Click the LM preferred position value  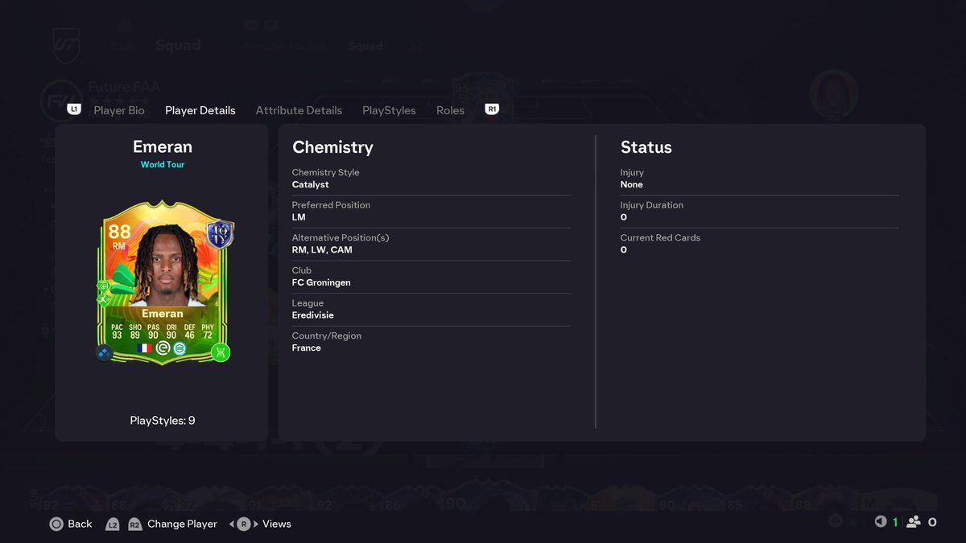(299, 217)
